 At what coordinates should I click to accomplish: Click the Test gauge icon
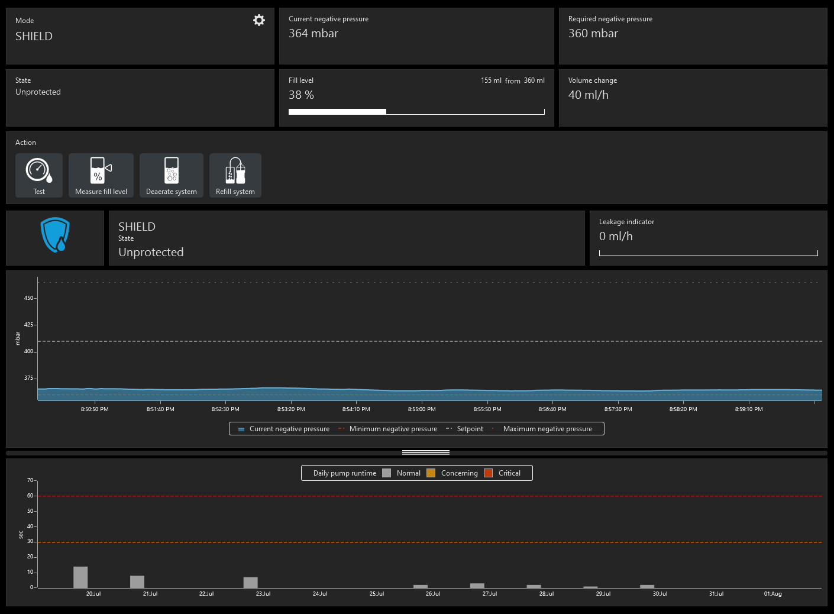(x=39, y=171)
